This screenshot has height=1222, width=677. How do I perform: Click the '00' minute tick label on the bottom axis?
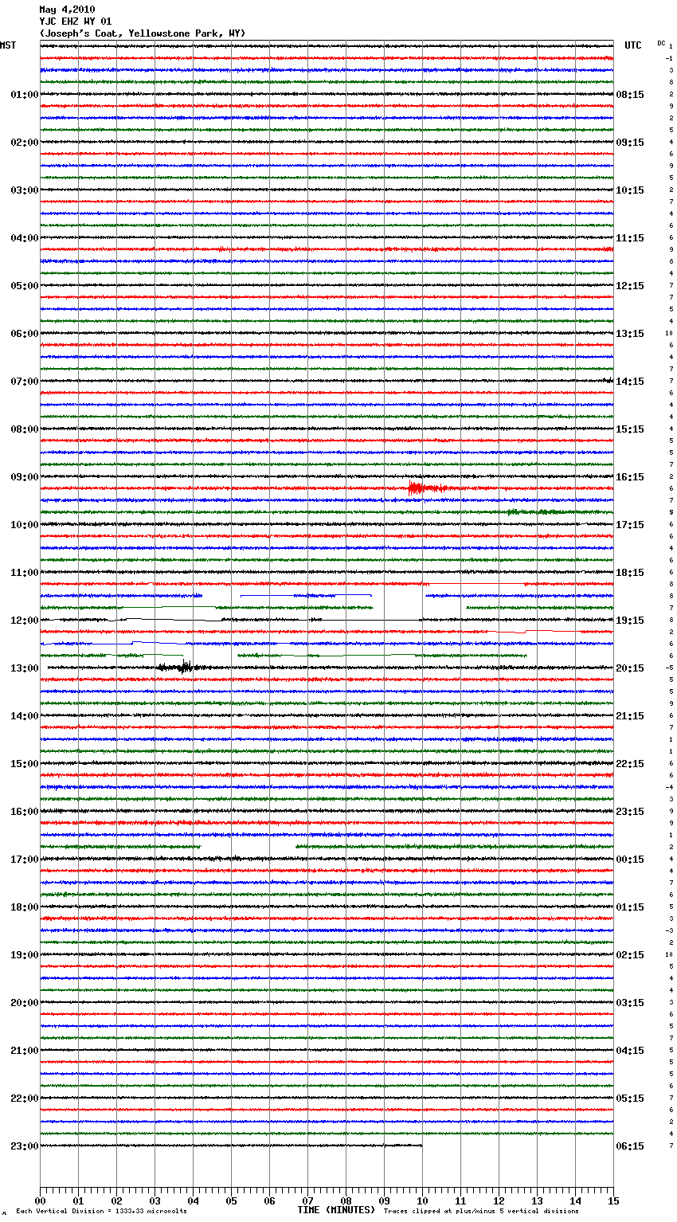coord(40,1201)
